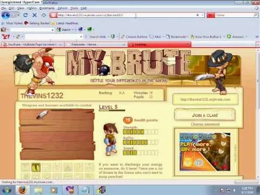Click the HyperCam taskbar icon
The width and height of the screenshot is (260, 195).
(x=101, y=190)
